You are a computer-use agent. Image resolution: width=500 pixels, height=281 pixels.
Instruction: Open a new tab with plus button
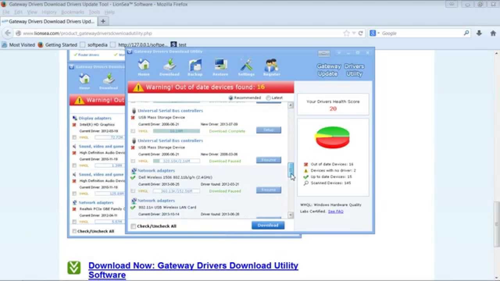pyautogui.click(x=103, y=21)
